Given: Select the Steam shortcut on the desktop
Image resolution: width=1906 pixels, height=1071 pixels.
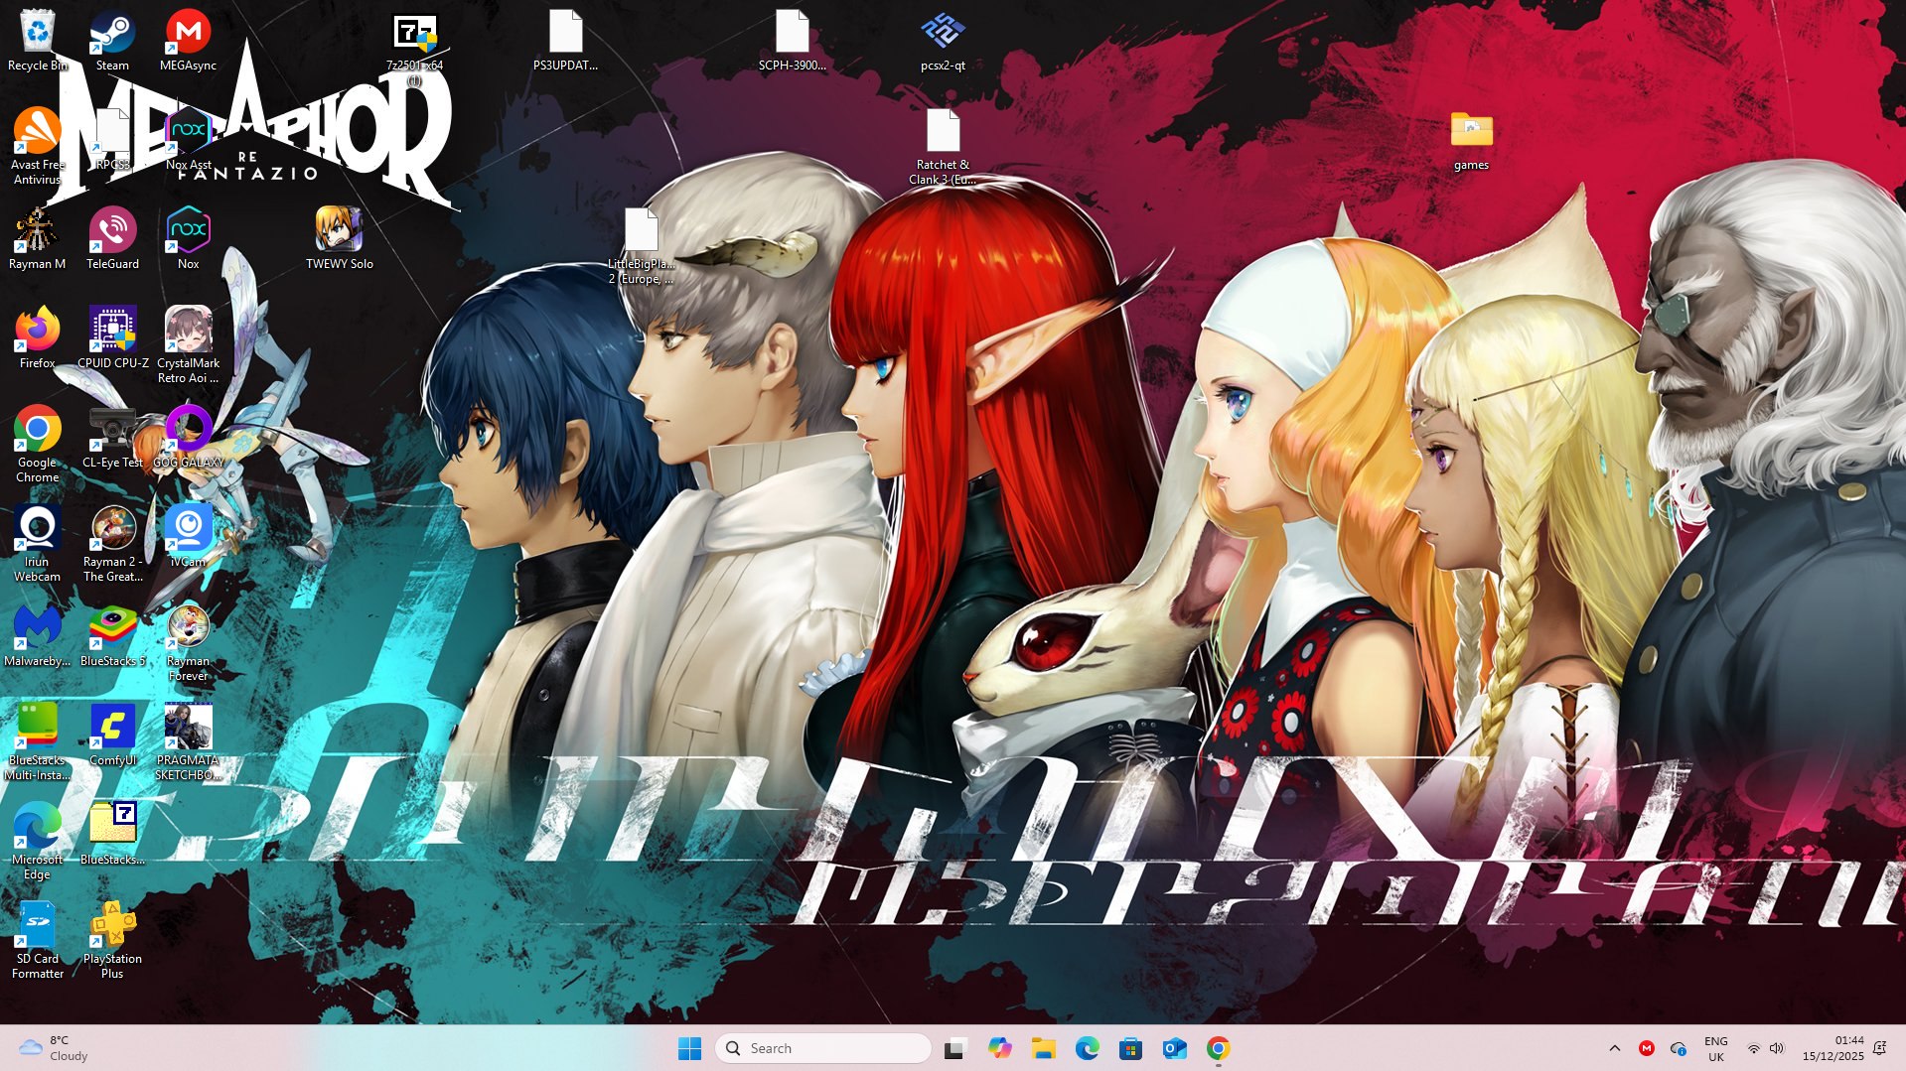Looking at the screenshot, I should (112, 41).
